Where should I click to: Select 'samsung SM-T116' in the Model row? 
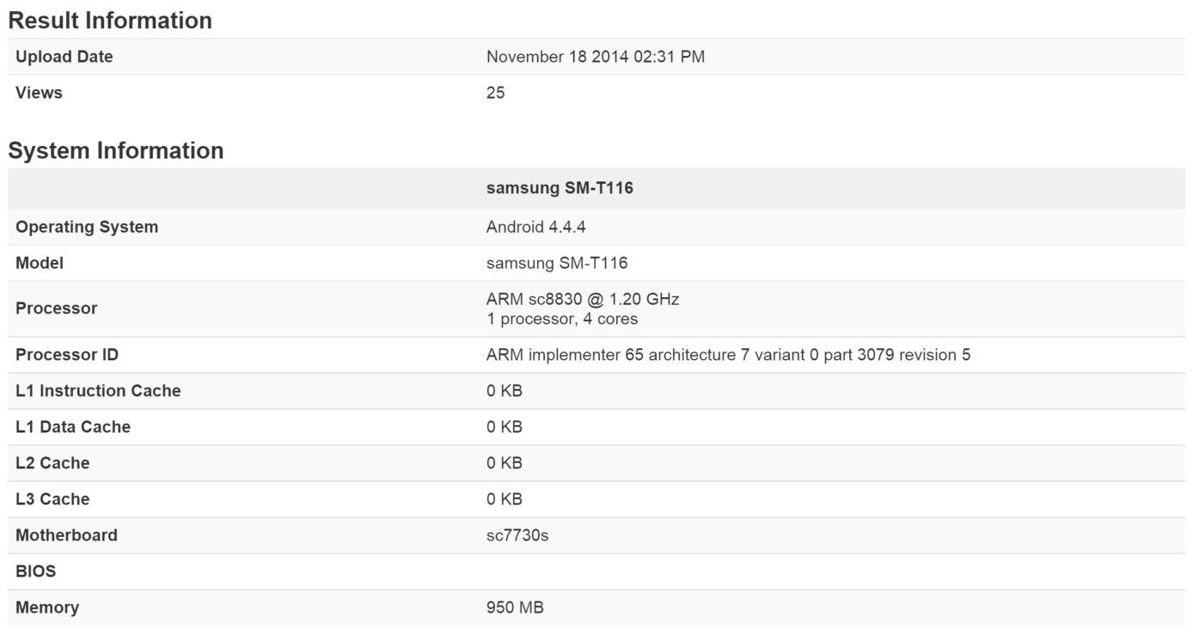click(x=557, y=263)
